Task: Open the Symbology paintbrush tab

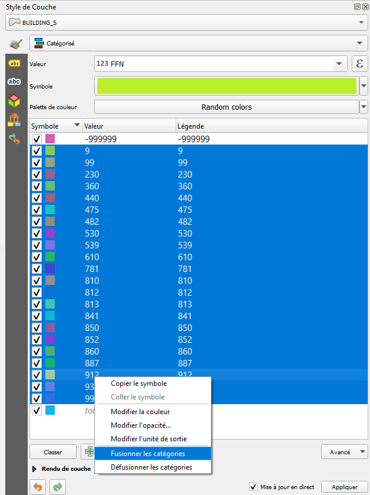Action: point(15,44)
